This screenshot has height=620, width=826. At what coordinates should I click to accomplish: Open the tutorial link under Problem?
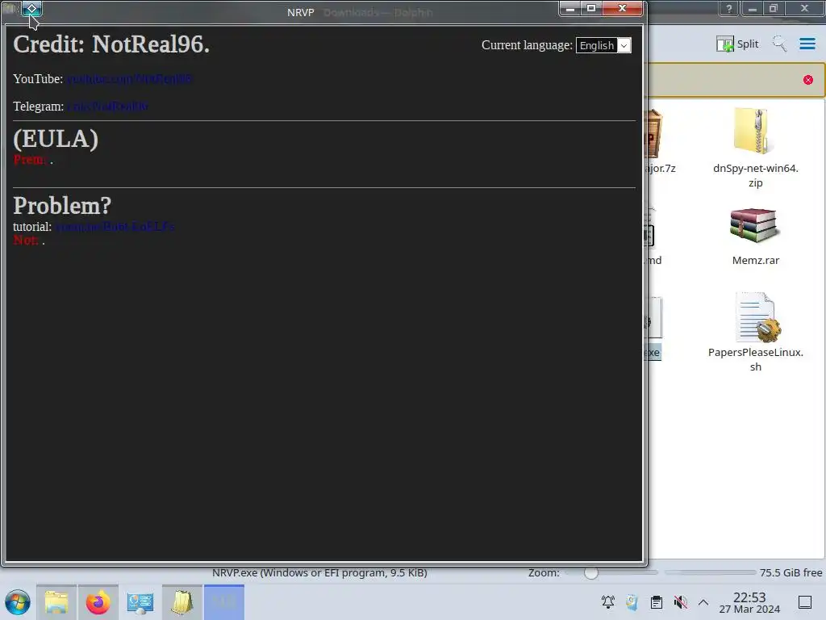pos(115,227)
